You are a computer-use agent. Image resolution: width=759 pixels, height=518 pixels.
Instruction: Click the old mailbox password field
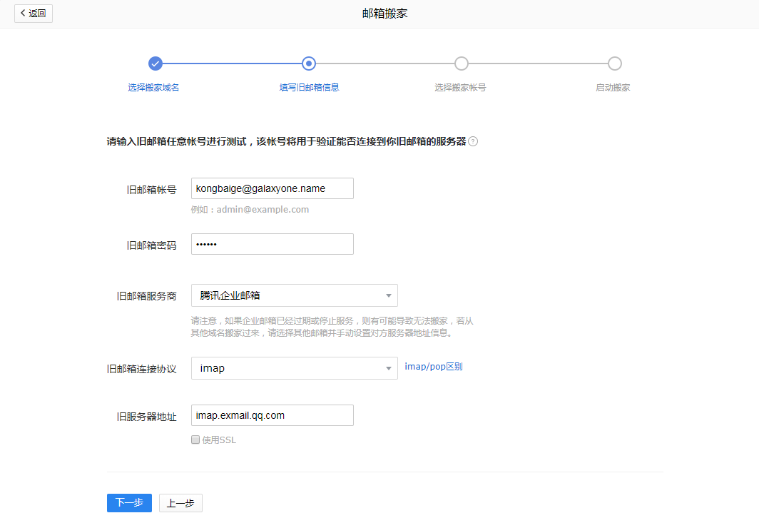[272, 244]
